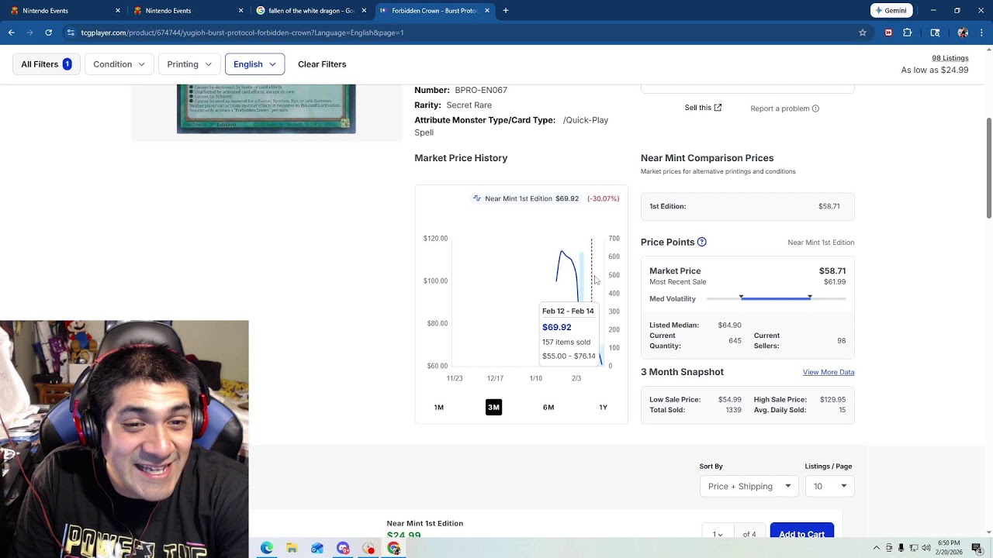This screenshot has width=993, height=558.
Task: Click the Market Price $58.71 value
Action: 832,270
